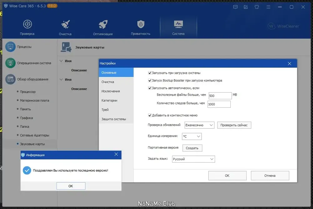
Task: Select the Категории settings tab
Action: (x=116, y=101)
